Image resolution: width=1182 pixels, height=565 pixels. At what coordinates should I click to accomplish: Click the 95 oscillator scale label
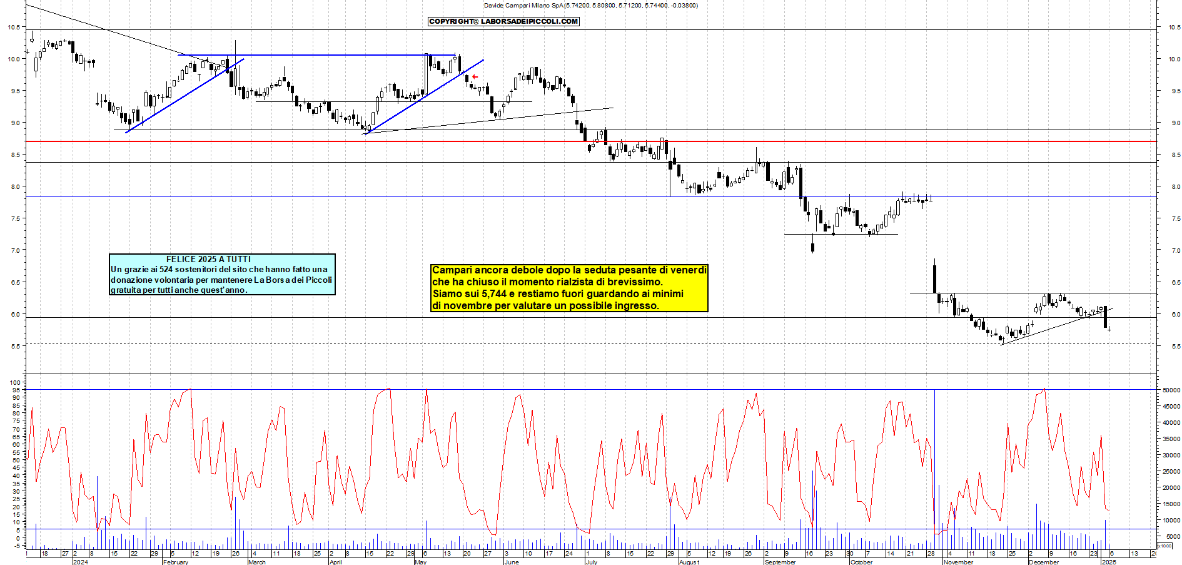(x=18, y=390)
